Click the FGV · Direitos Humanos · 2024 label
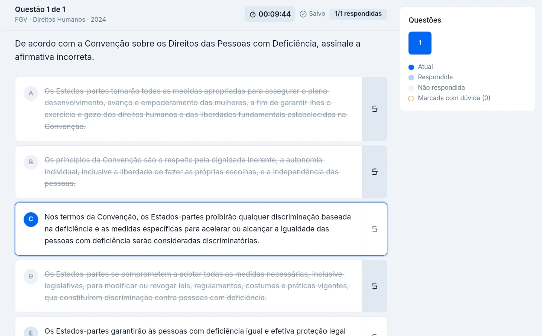Viewport: 542px width, 336px height. point(61,20)
